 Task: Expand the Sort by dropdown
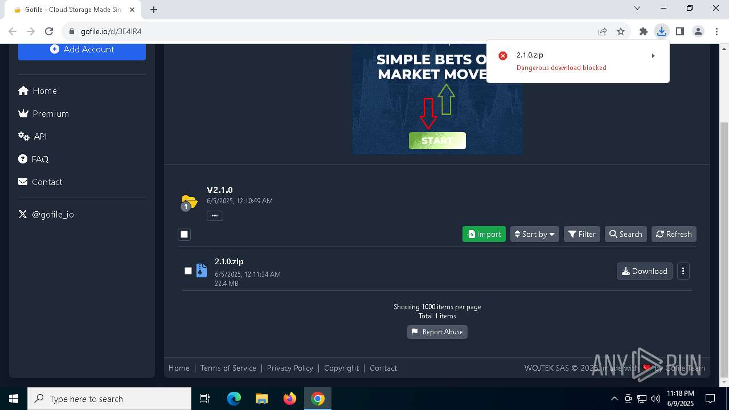(534, 234)
